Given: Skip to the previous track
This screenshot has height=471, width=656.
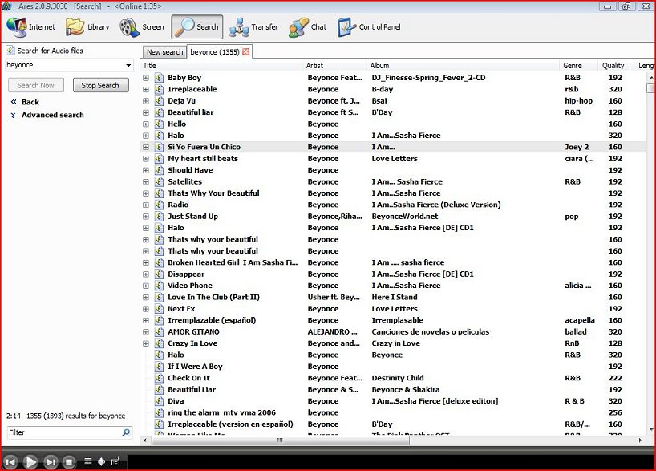Looking at the screenshot, I should (11, 461).
